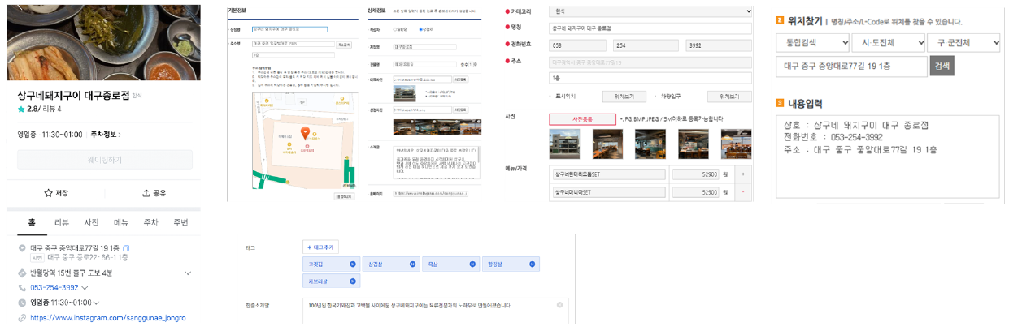1009x335 pixels.
Task: Click the subway direction icon beside 반월당역
Action: coord(22,273)
